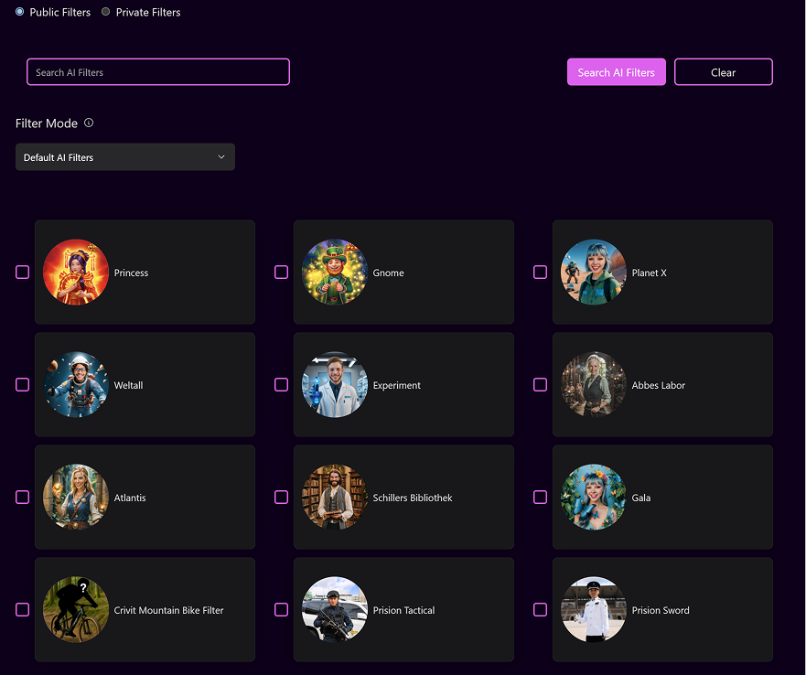806x675 pixels.
Task: Open the Default AI Filters dropdown
Action: pyautogui.click(x=124, y=157)
